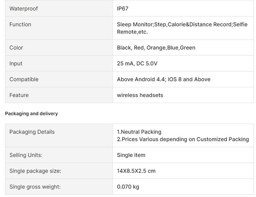
Task: Click the 0.070 kg gross weight value
Action: (128, 187)
